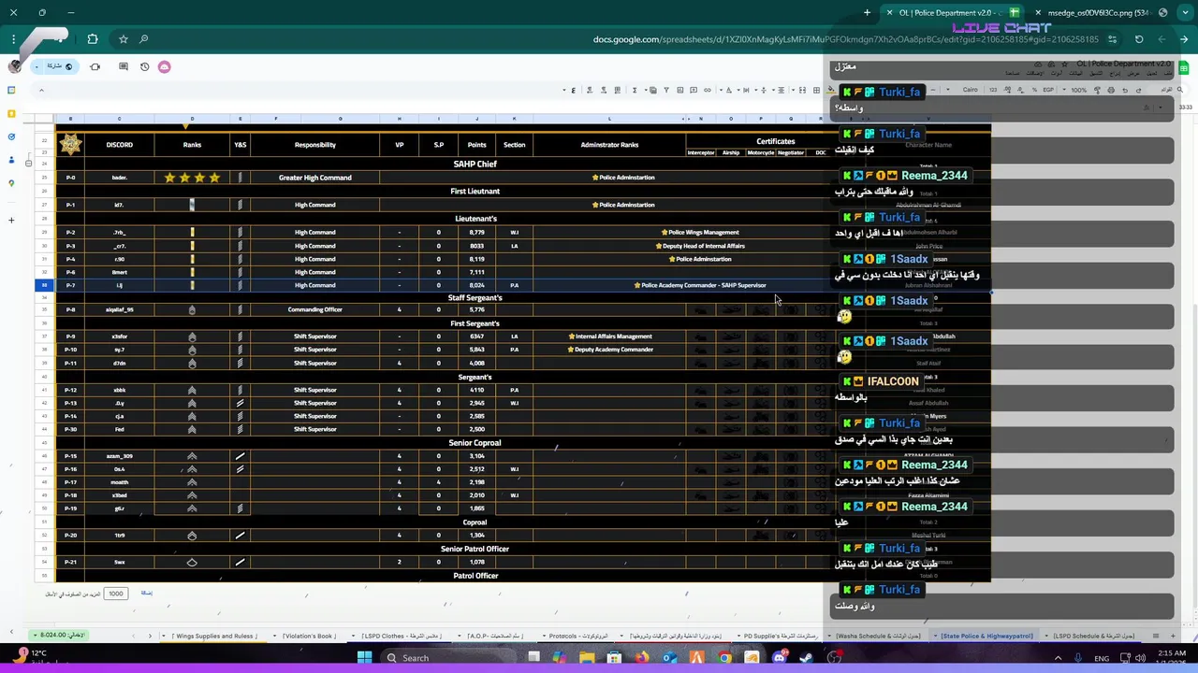
Task: Click the Functions sigma icon
Action: click(x=635, y=90)
